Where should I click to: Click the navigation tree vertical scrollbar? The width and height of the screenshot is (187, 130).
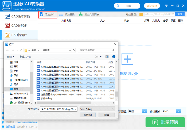click(31, 83)
